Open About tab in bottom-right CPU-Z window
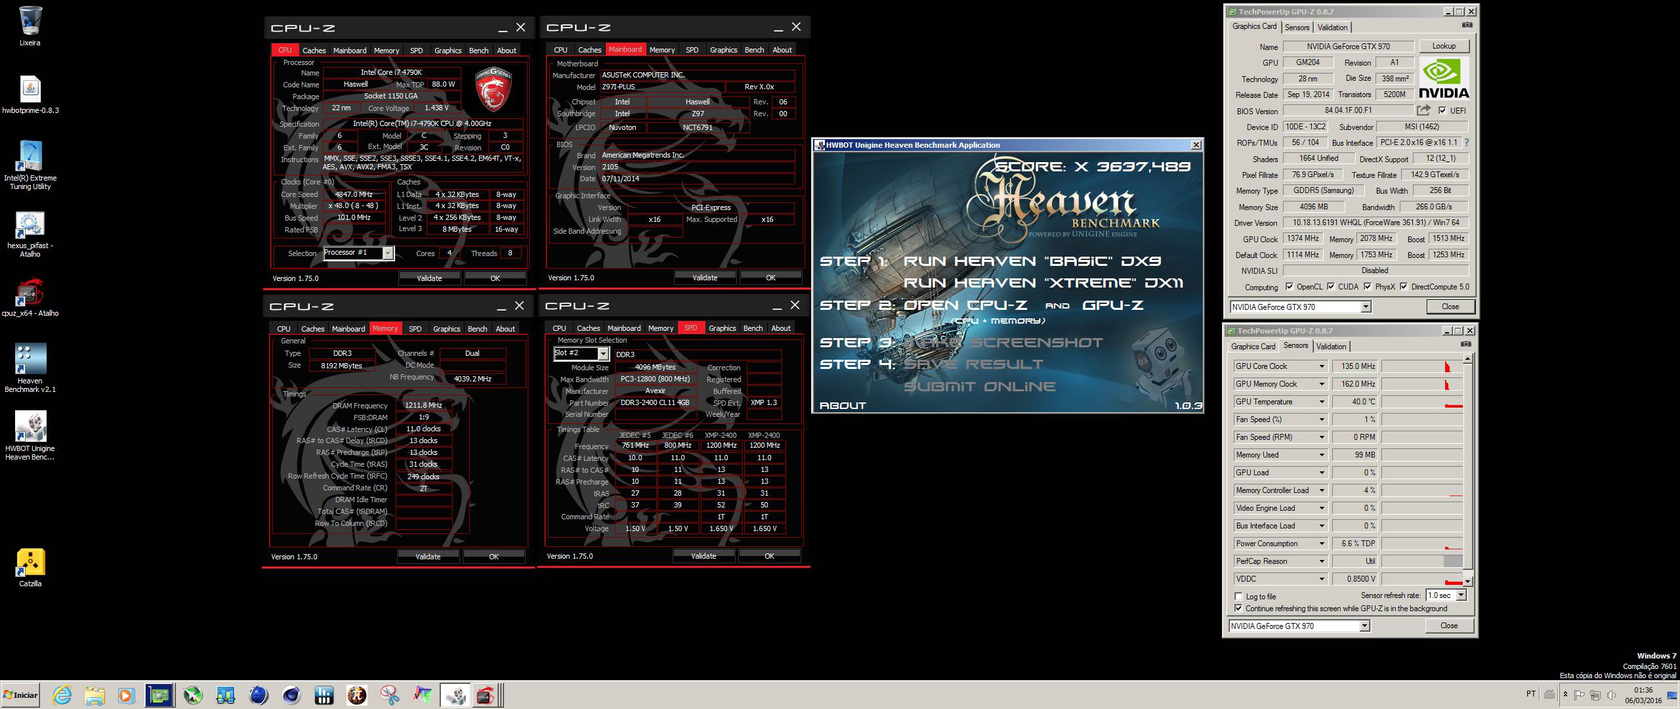The height and width of the screenshot is (709, 1680). (780, 328)
